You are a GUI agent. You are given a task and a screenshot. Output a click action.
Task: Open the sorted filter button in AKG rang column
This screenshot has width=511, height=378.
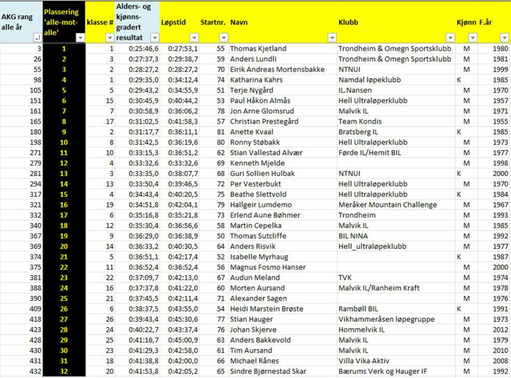click(x=37, y=38)
